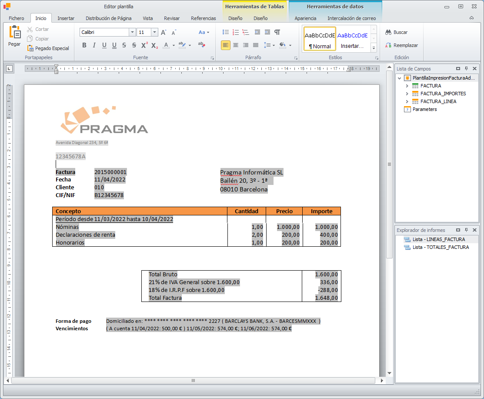Toggle single strikethrough formatting
Screen dimensions: 484x399
(x=124, y=45)
